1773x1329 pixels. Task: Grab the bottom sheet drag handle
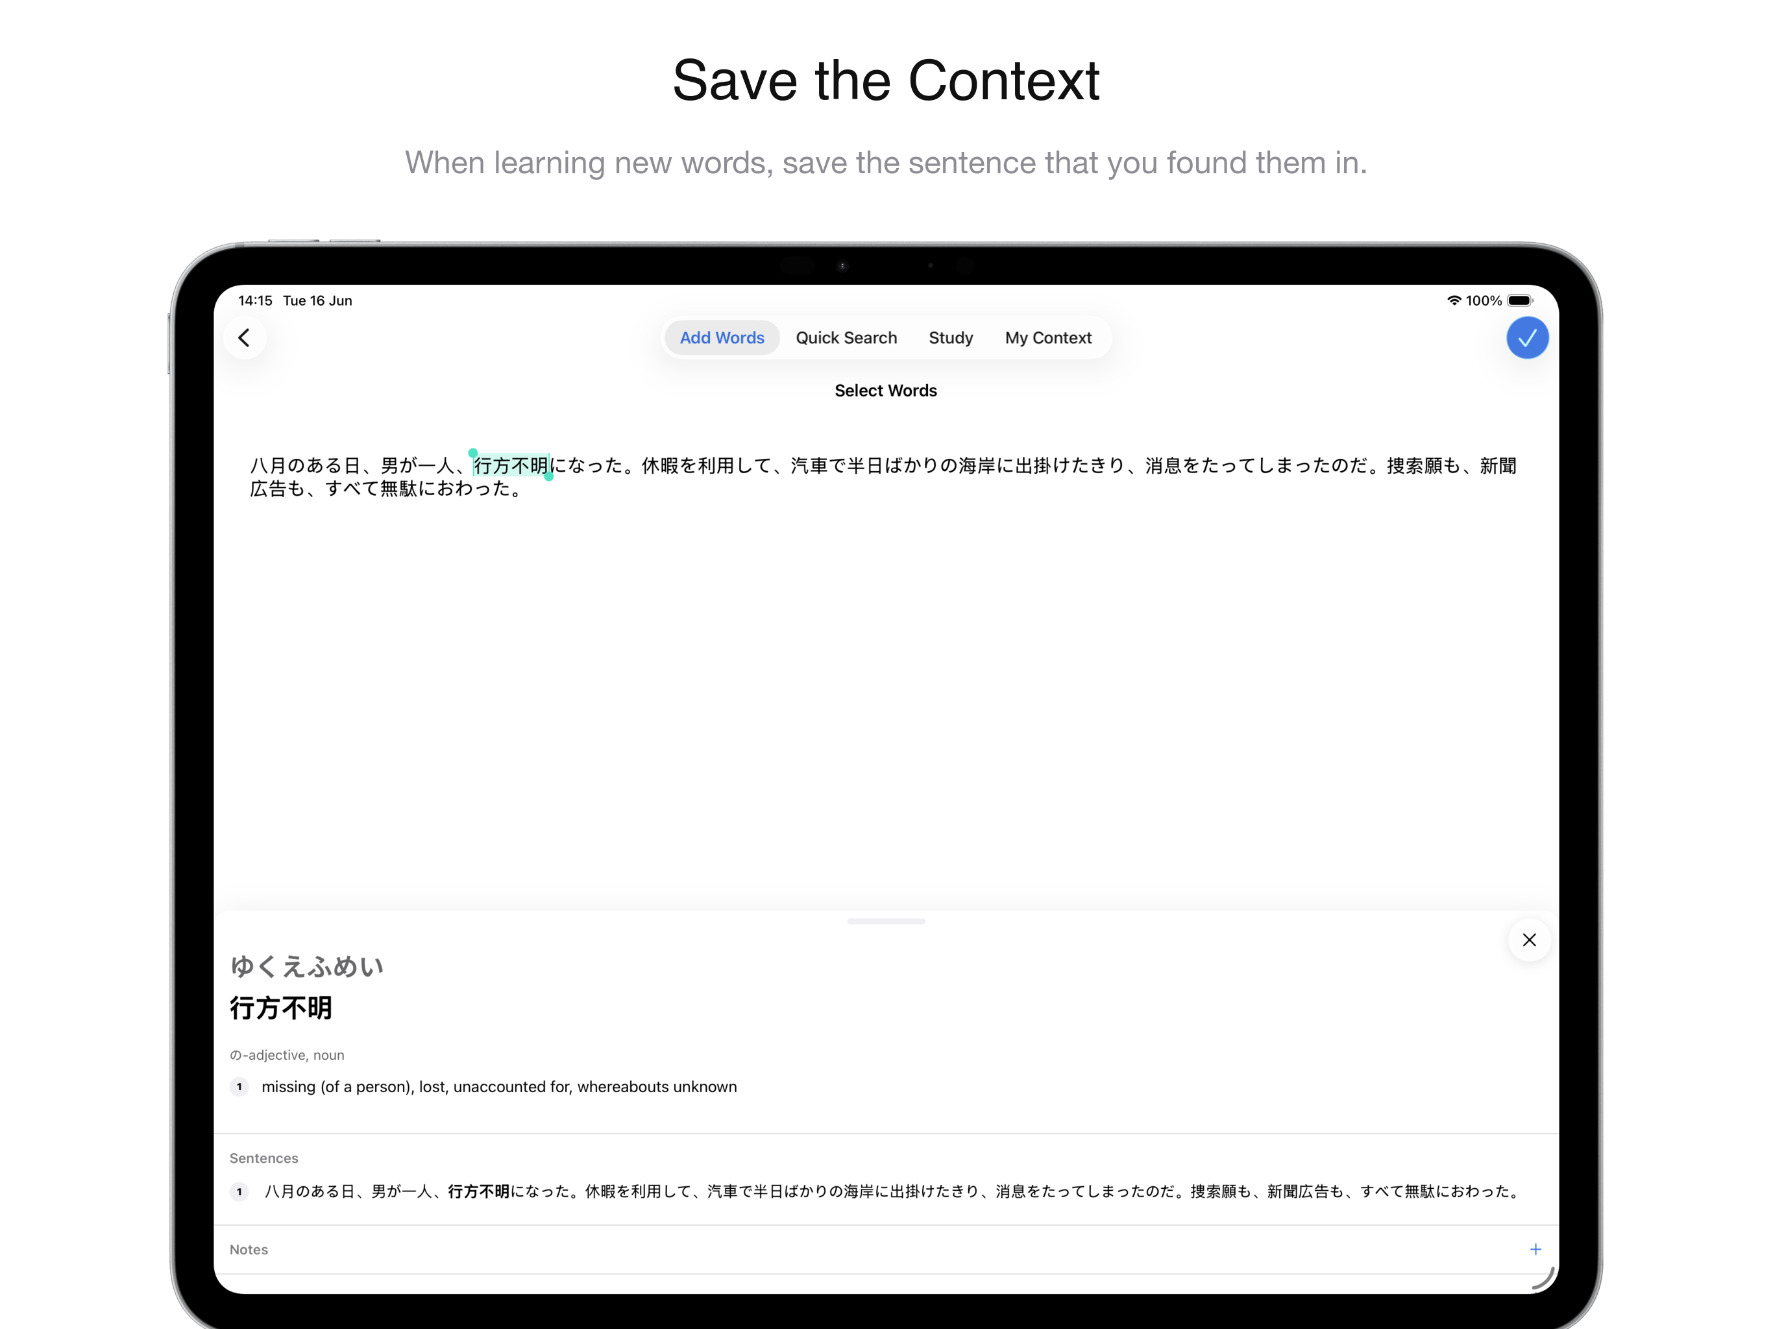pyautogui.click(x=886, y=921)
